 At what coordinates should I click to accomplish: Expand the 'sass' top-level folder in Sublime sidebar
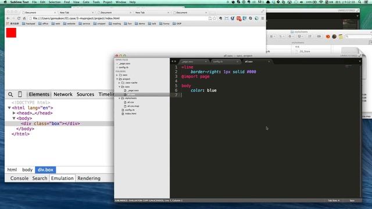coord(117,75)
